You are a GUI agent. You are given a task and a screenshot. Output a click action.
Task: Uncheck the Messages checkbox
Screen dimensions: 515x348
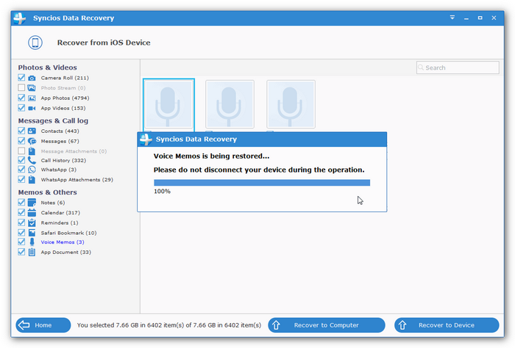coord(21,141)
